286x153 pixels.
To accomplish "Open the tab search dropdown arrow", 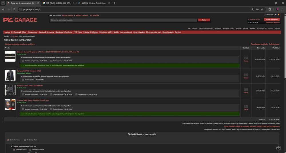I will (x=3, y=3).
